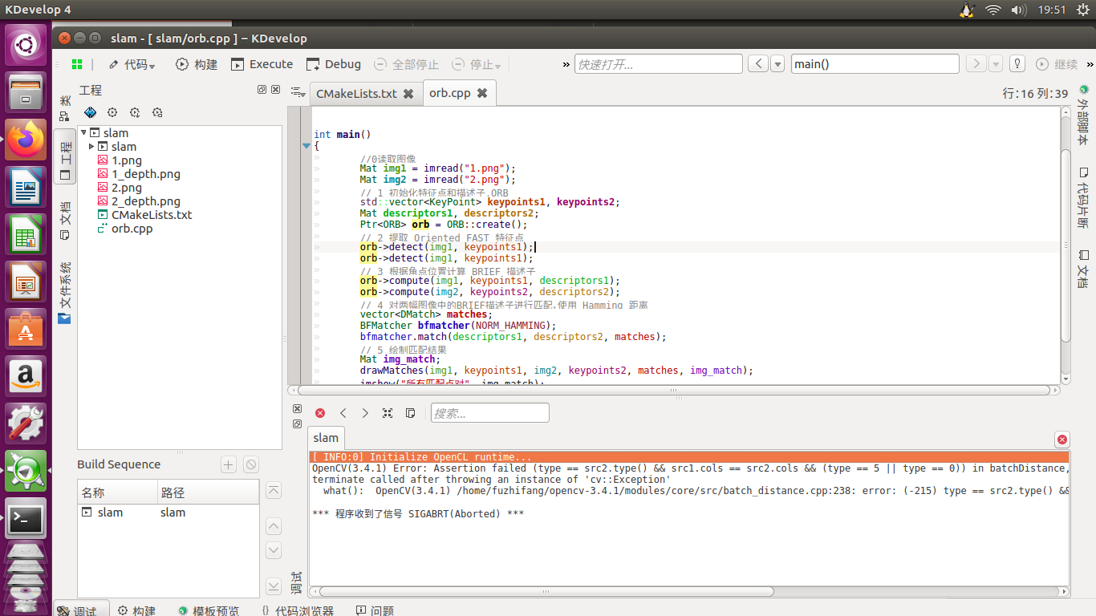Viewport: 1096px width, 616px height.
Task: Select the slam output tab
Action: pos(326,438)
